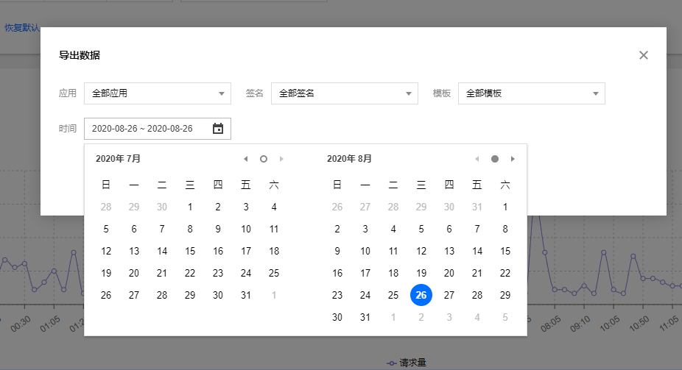The width and height of the screenshot is (682, 370).
Task: Click the 导出数据 dialog title
Action: click(x=80, y=55)
